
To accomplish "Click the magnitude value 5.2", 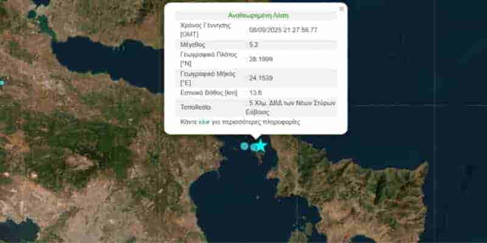I will point(255,44).
